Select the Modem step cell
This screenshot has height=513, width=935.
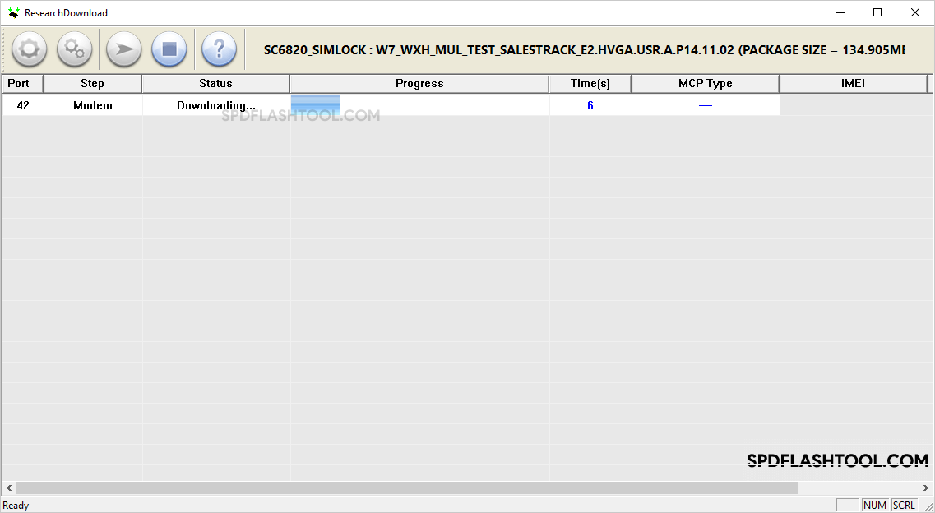click(93, 105)
